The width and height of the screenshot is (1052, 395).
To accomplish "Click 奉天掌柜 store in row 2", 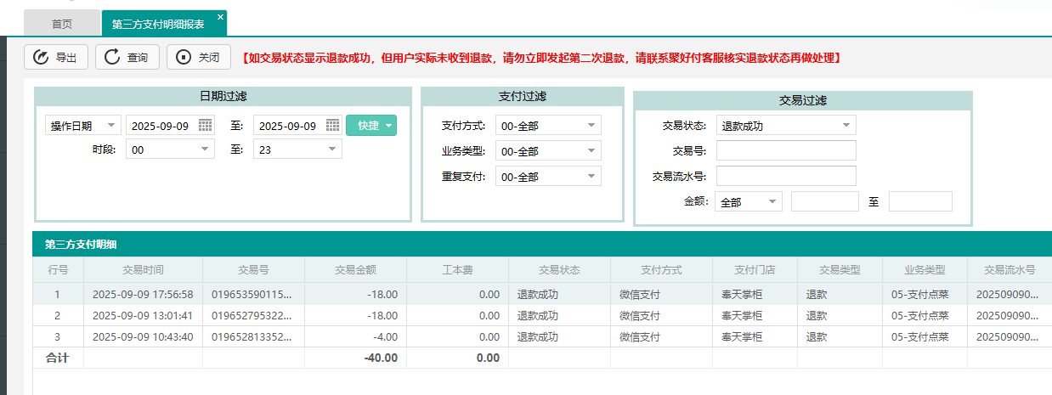I will coord(742,315).
